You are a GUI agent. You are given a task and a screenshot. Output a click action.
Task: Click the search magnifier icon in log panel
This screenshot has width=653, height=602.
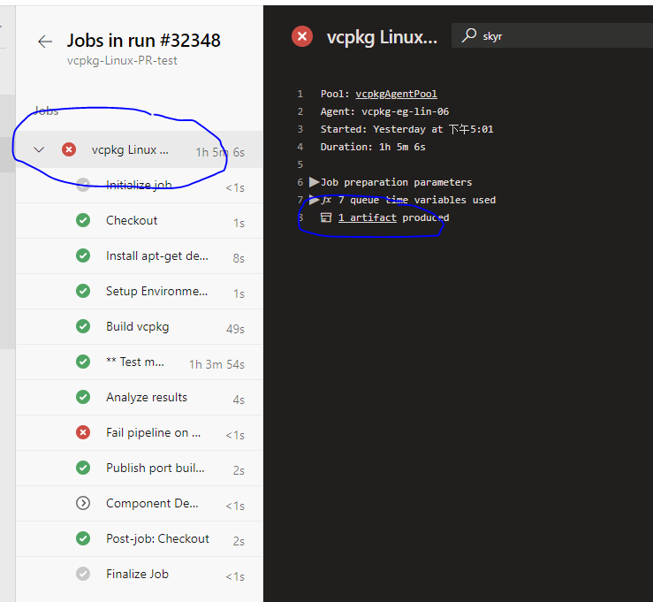469,35
